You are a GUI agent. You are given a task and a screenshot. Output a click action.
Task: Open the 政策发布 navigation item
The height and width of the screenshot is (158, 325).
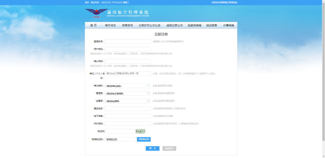coord(127,25)
